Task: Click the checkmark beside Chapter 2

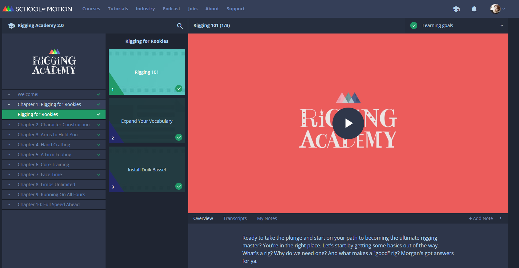Action: pyautogui.click(x=99, y=125)
